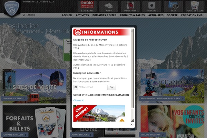Viewport: 207px width, 138px height.
Task: Submit newsletter with the OK button
Action: [111, 87]
